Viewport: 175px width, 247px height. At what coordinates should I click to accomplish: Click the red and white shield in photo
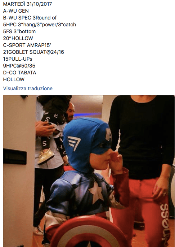point(89,231)
